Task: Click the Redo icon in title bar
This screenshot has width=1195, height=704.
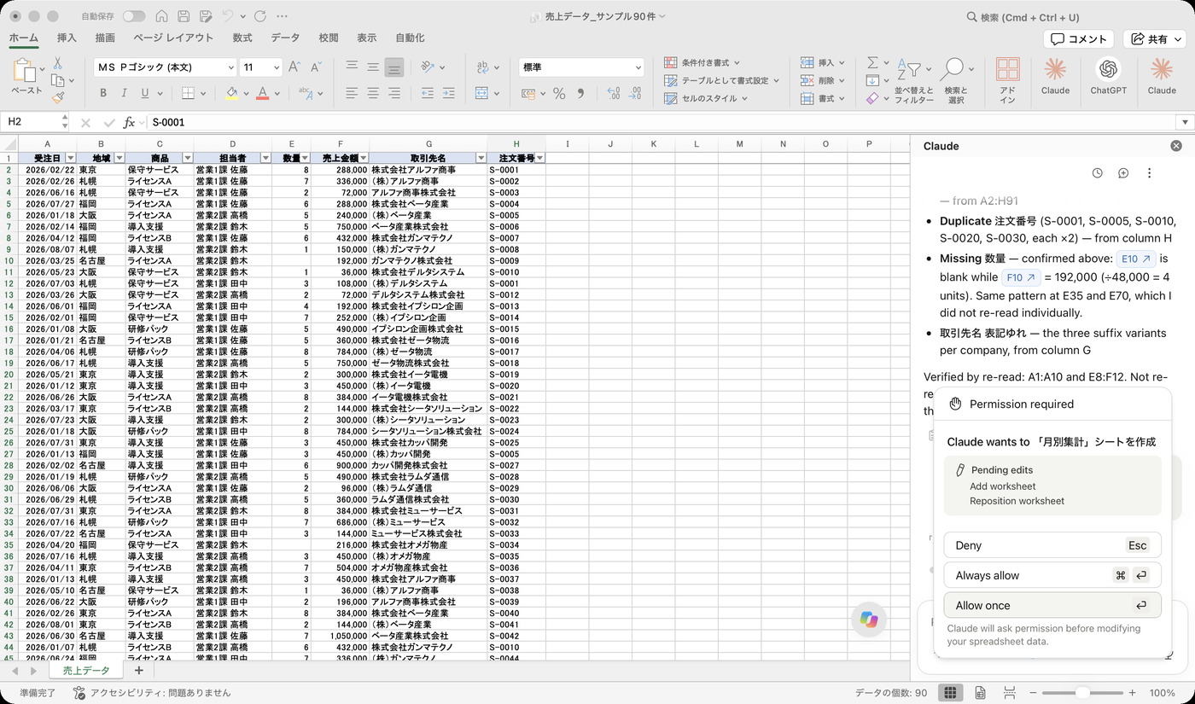Action: (x=260, y=16)
